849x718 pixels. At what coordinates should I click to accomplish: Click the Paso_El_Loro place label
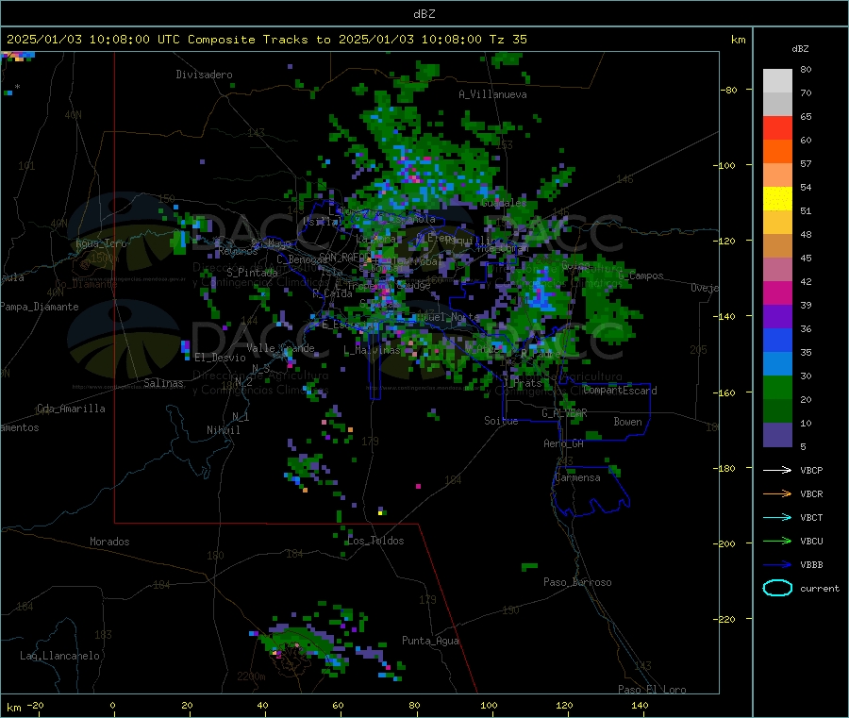(652, 690)
